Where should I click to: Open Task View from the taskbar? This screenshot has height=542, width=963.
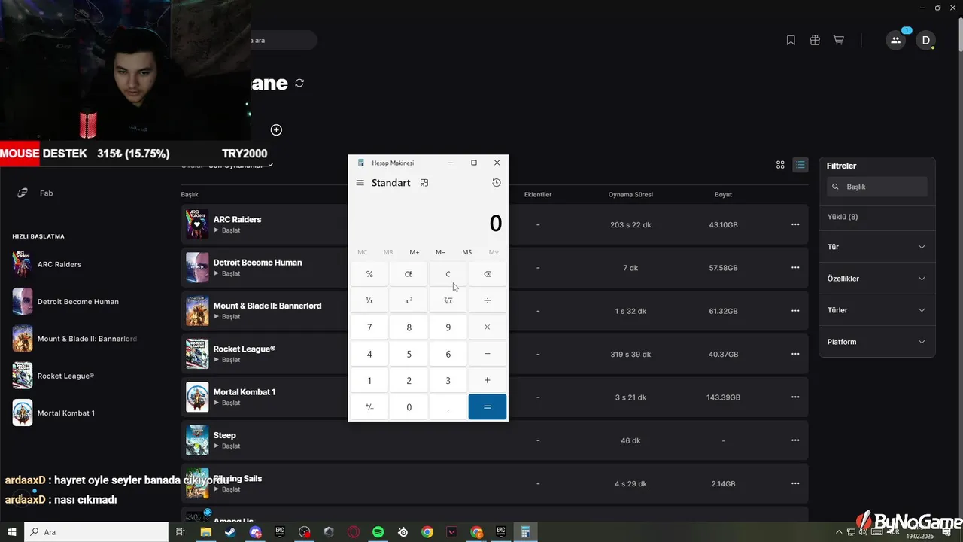[x=181, y=532]
